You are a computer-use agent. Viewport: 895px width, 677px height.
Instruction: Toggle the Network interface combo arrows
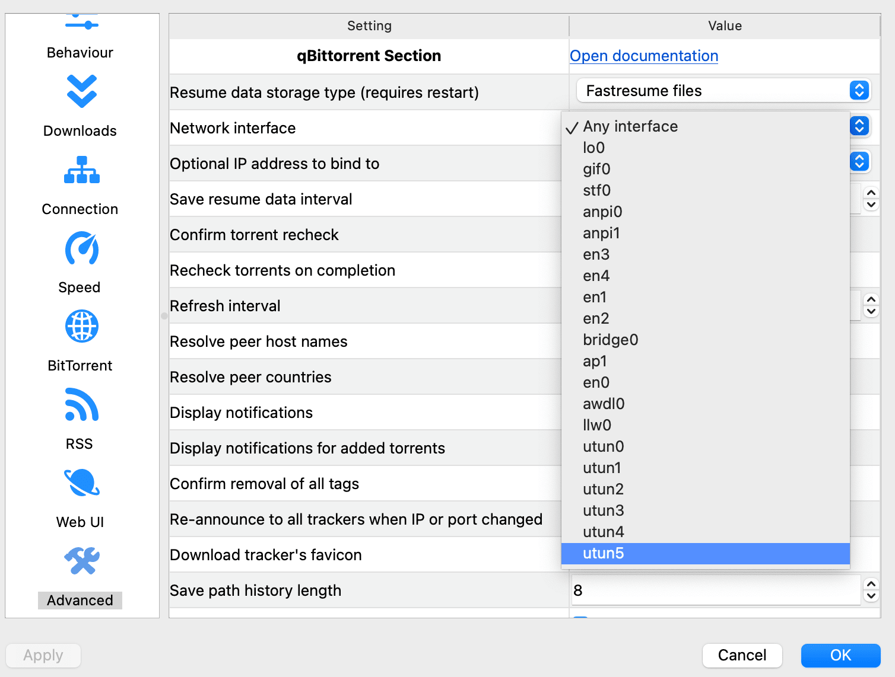(859, 126)
